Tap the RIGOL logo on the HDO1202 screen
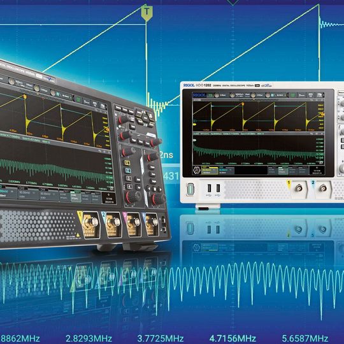The height and width of the screenshot is (344, 344). tap(199, 95)
